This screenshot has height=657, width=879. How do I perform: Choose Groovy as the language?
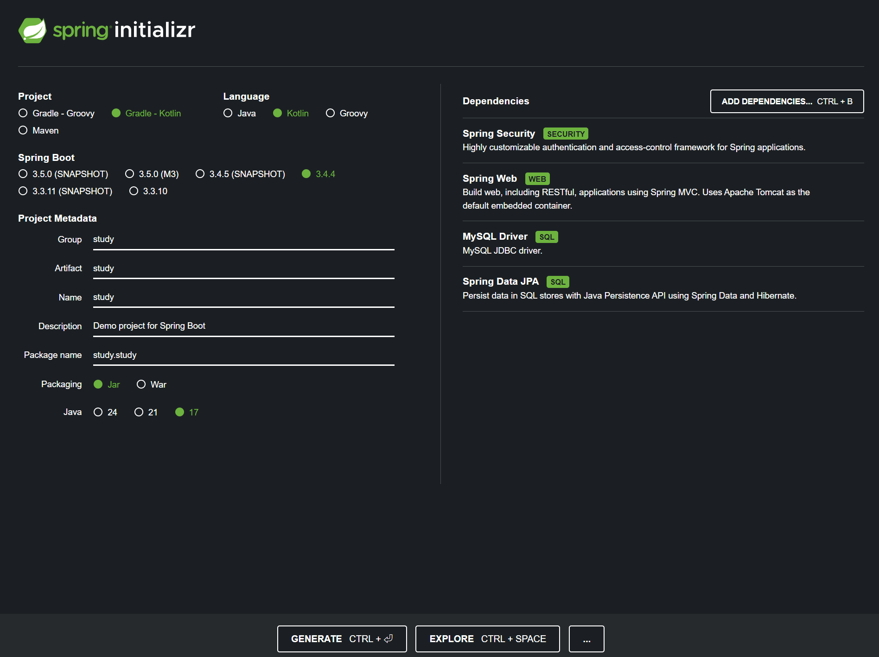click(x=347, y=113)
